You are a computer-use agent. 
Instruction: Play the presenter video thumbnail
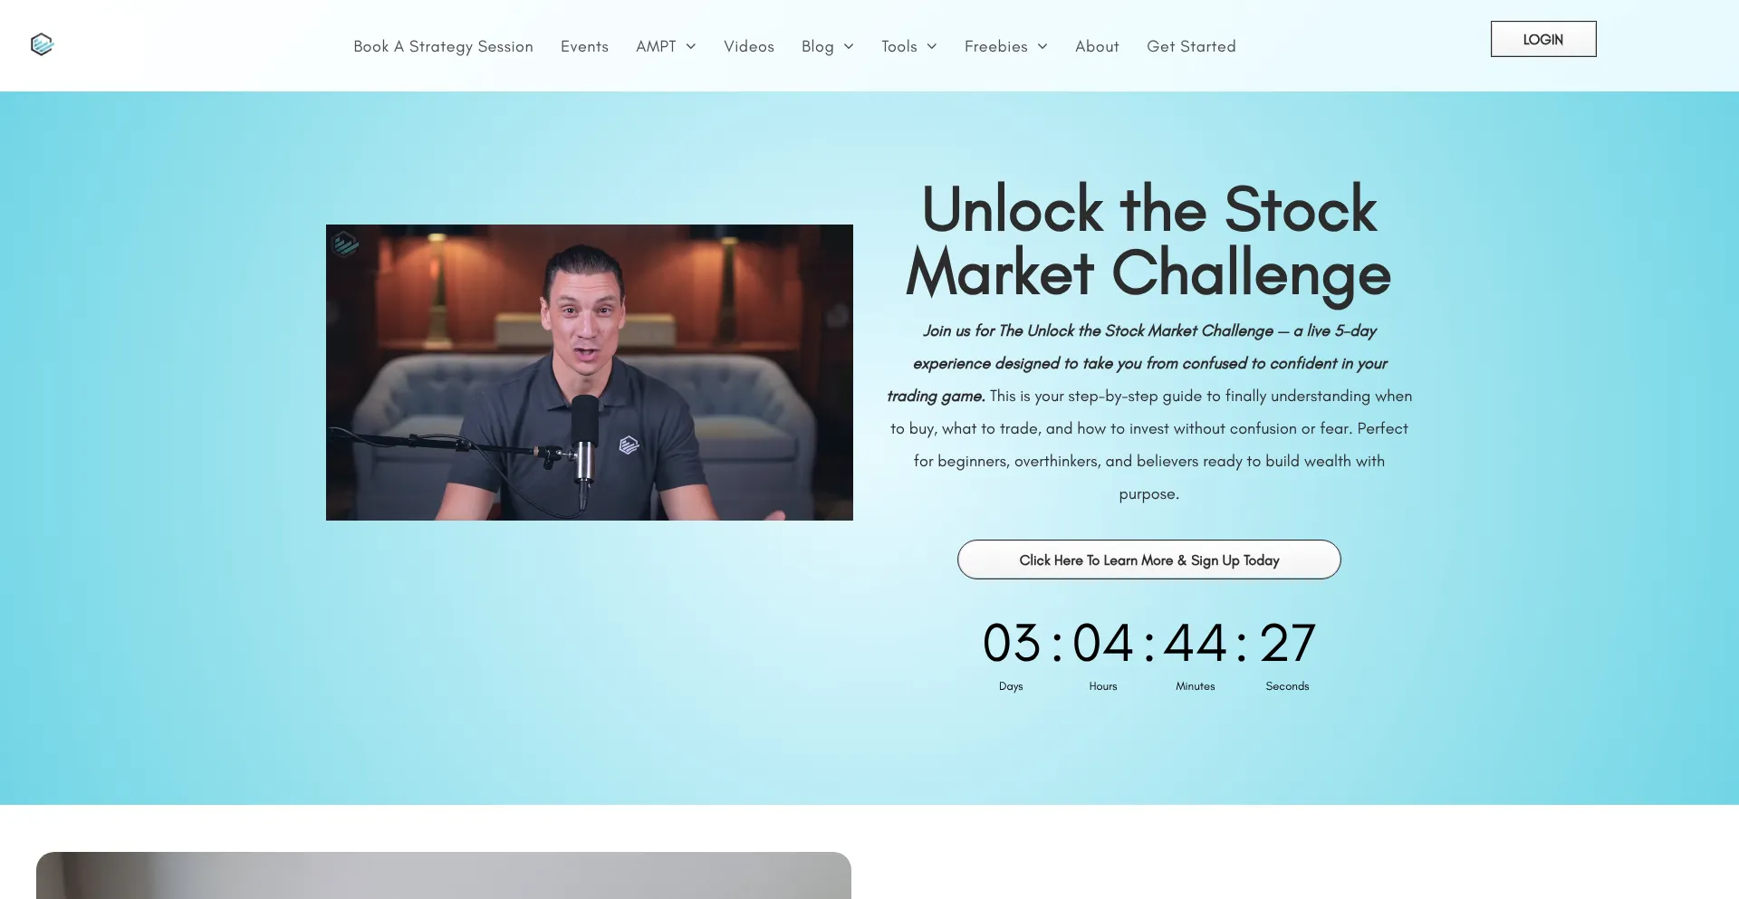point(590,372)
